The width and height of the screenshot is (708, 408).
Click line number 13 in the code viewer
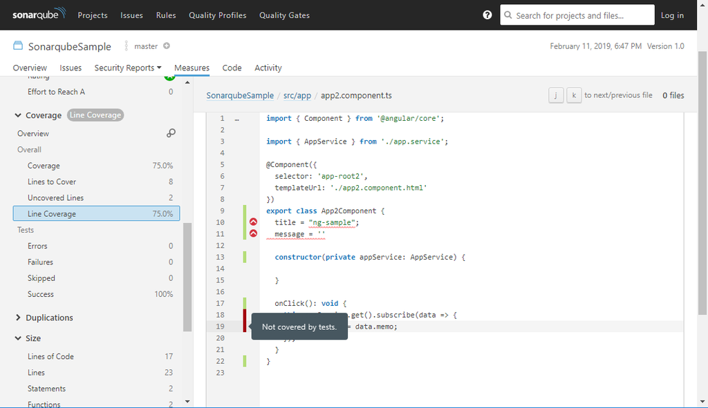pyautogui.click(x=220, y=257)
